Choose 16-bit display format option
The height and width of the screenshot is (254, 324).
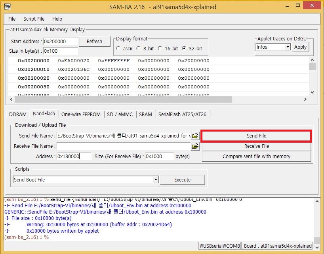160,48
